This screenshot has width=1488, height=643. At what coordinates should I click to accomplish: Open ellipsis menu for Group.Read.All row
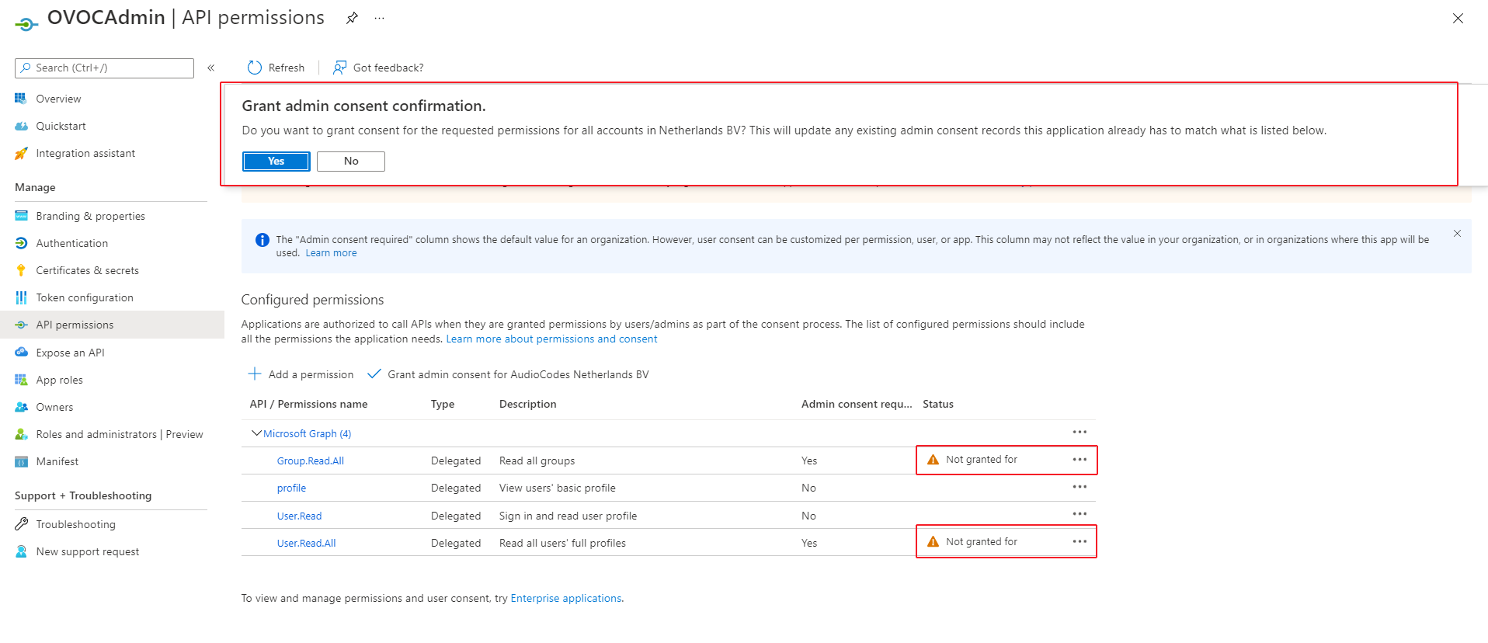tap(1079, 460)
